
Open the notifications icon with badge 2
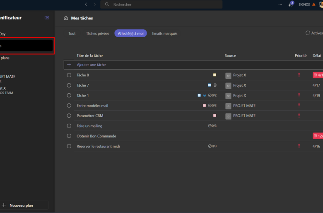click(291, 5)
